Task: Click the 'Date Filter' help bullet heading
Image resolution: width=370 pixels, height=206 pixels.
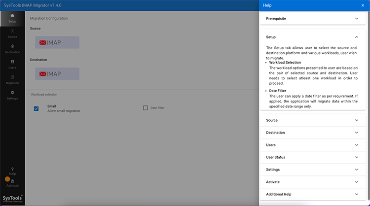Action: 277,91
